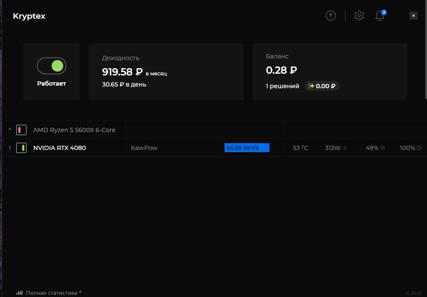Open notifications bell with 2 badge
The height and width of the screenshot is (297, 427).
[x=380, y=16]
